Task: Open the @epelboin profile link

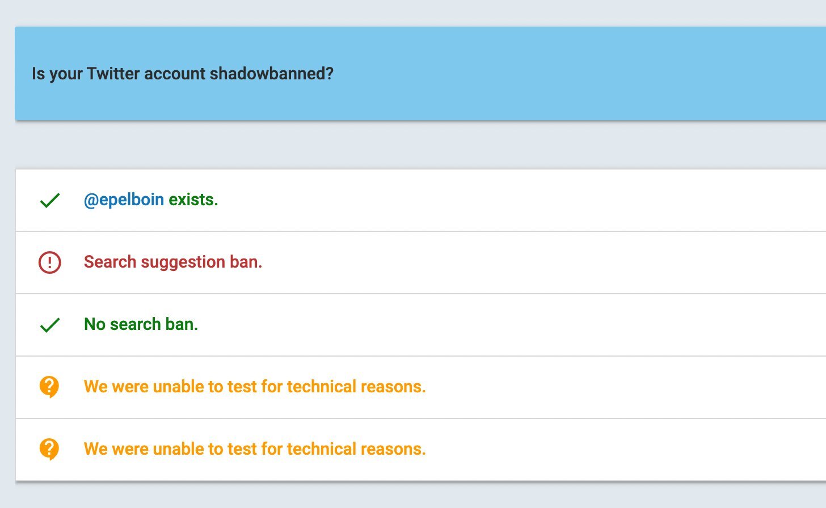Action: [124, 200]
